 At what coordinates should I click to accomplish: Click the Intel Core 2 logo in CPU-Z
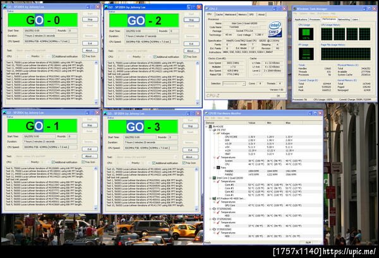tap(275, 29)
